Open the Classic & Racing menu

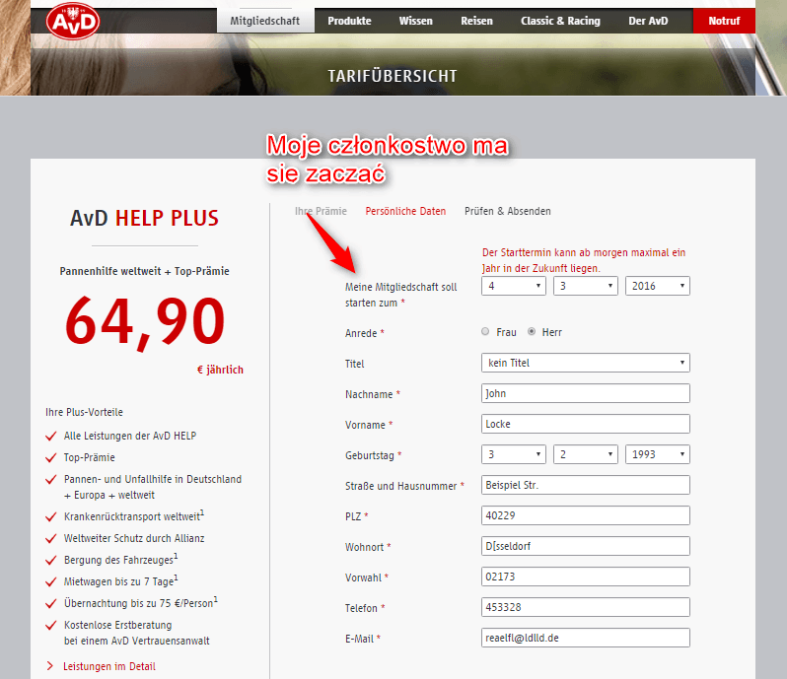click(560, 21)
